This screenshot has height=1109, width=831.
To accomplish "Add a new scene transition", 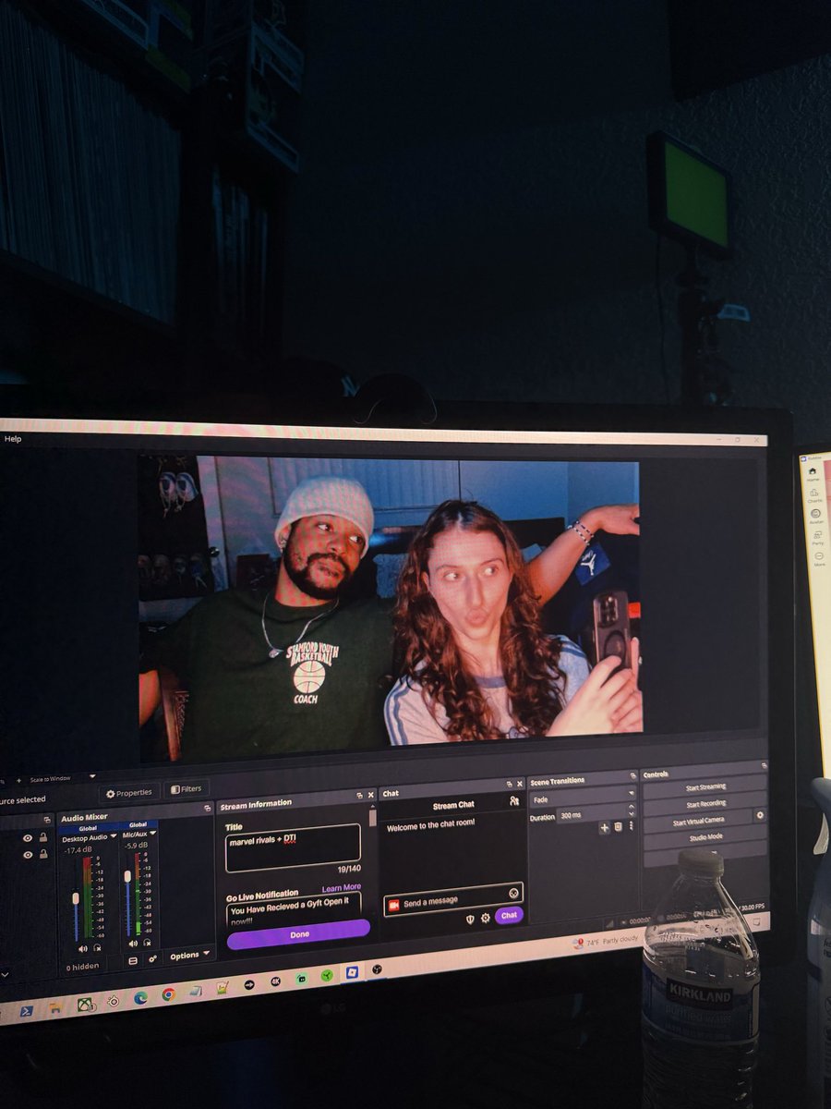I will [x=605, y=827].
